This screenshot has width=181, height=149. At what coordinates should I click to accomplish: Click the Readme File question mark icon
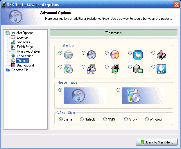(8, 70)
